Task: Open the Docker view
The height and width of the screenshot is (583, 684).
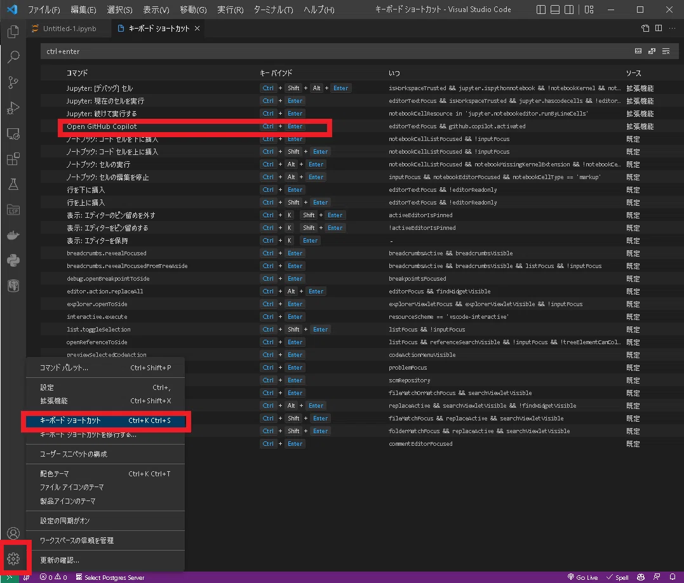Action: (x=13, y=236)
